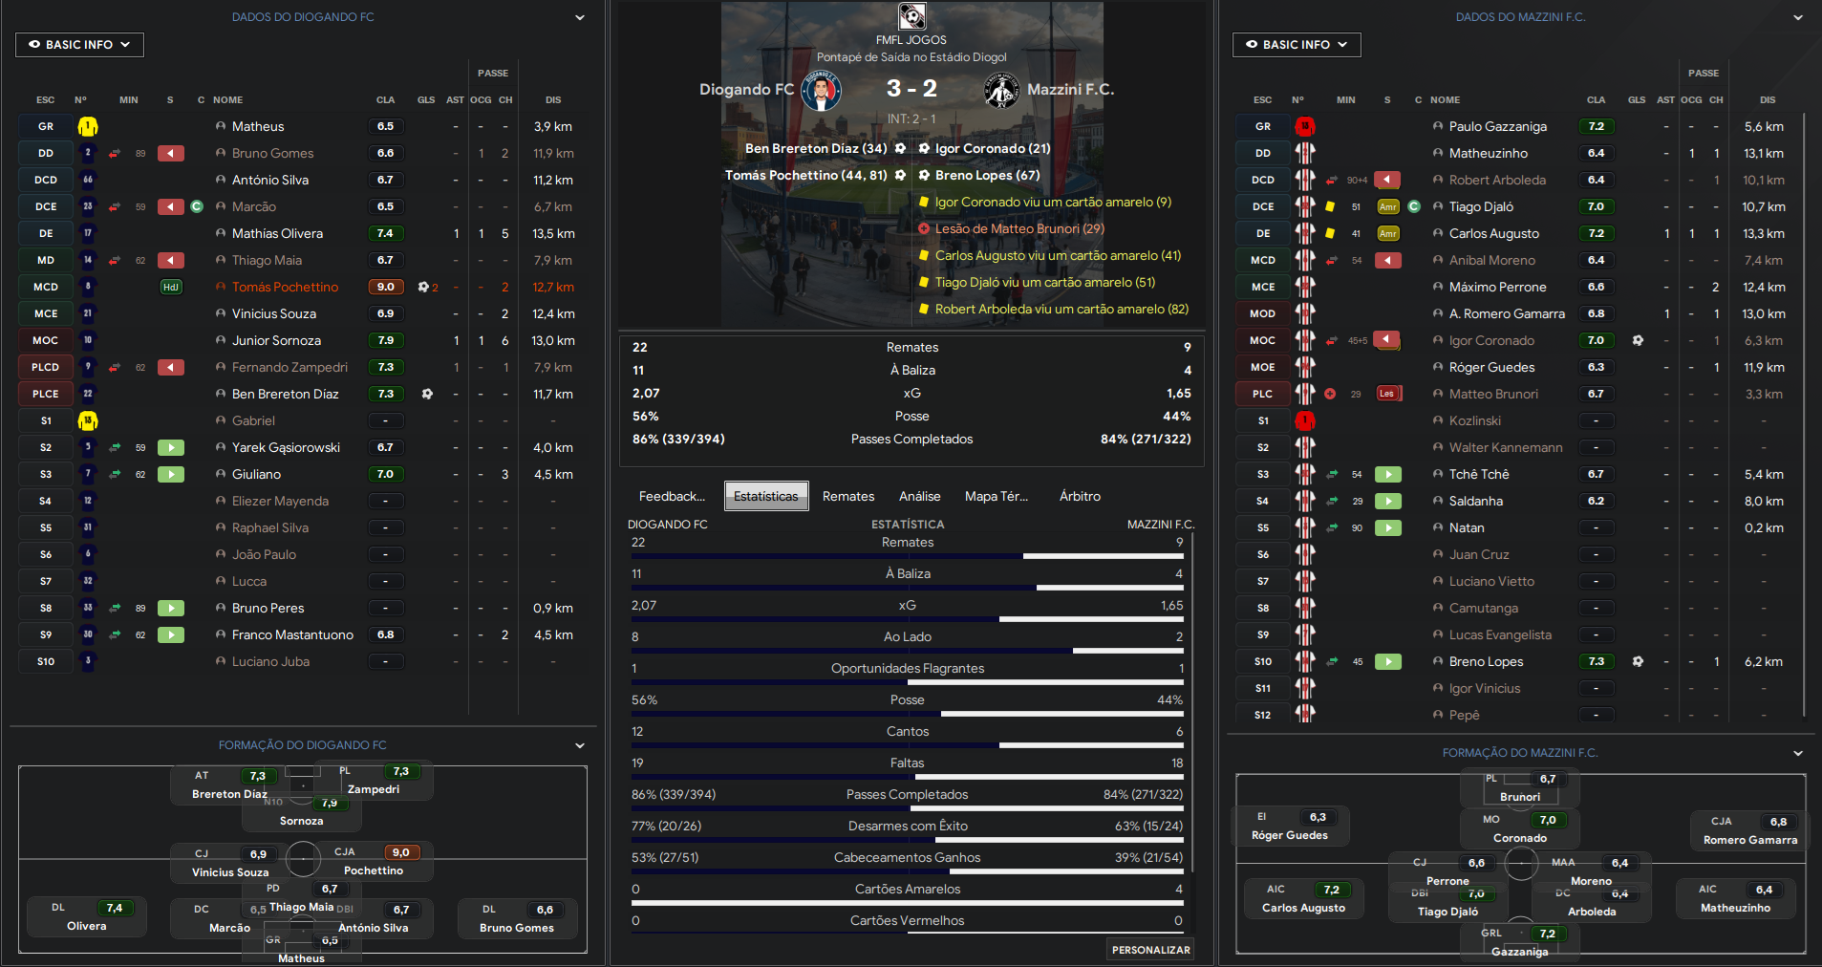Click the red substituted-off arrow beside Bruno Gomes

[x=171, y=153]
